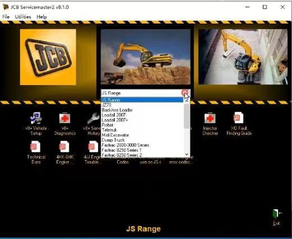
Task: Open the Technical Data document
Action: pyautogui.click(x=36, y=147)
